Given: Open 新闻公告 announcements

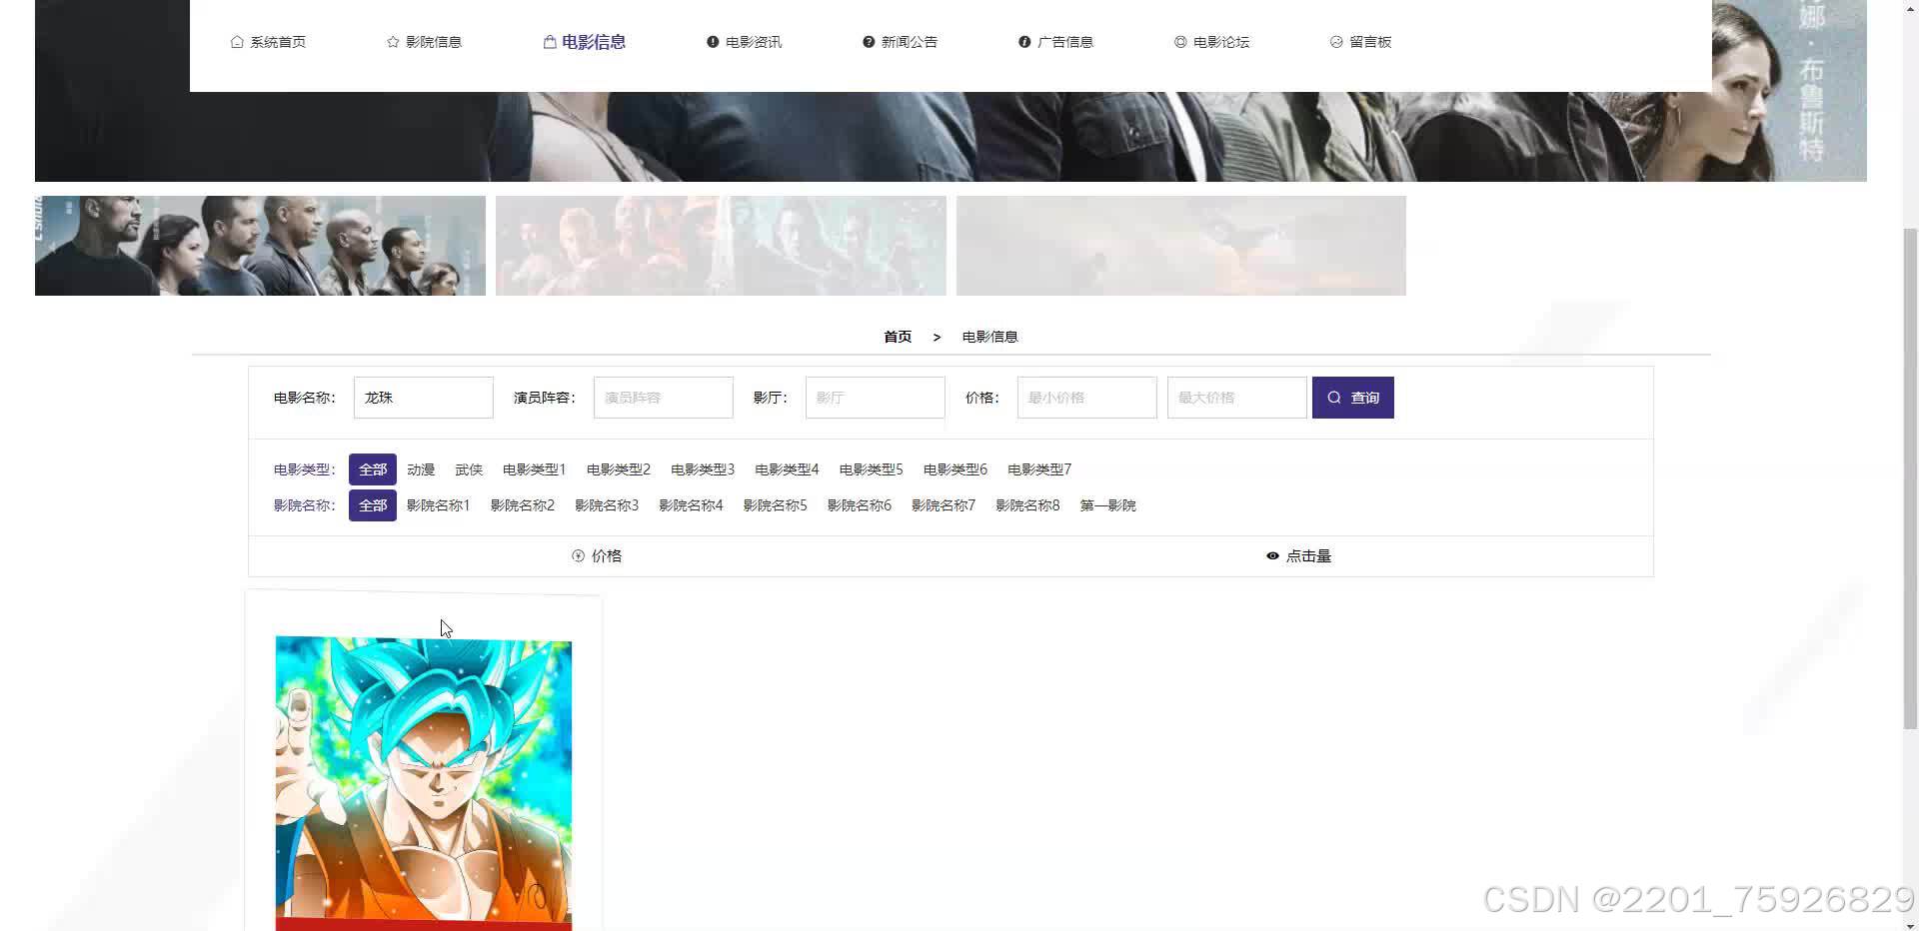Looking at the screenshot, I should [900, 42].
